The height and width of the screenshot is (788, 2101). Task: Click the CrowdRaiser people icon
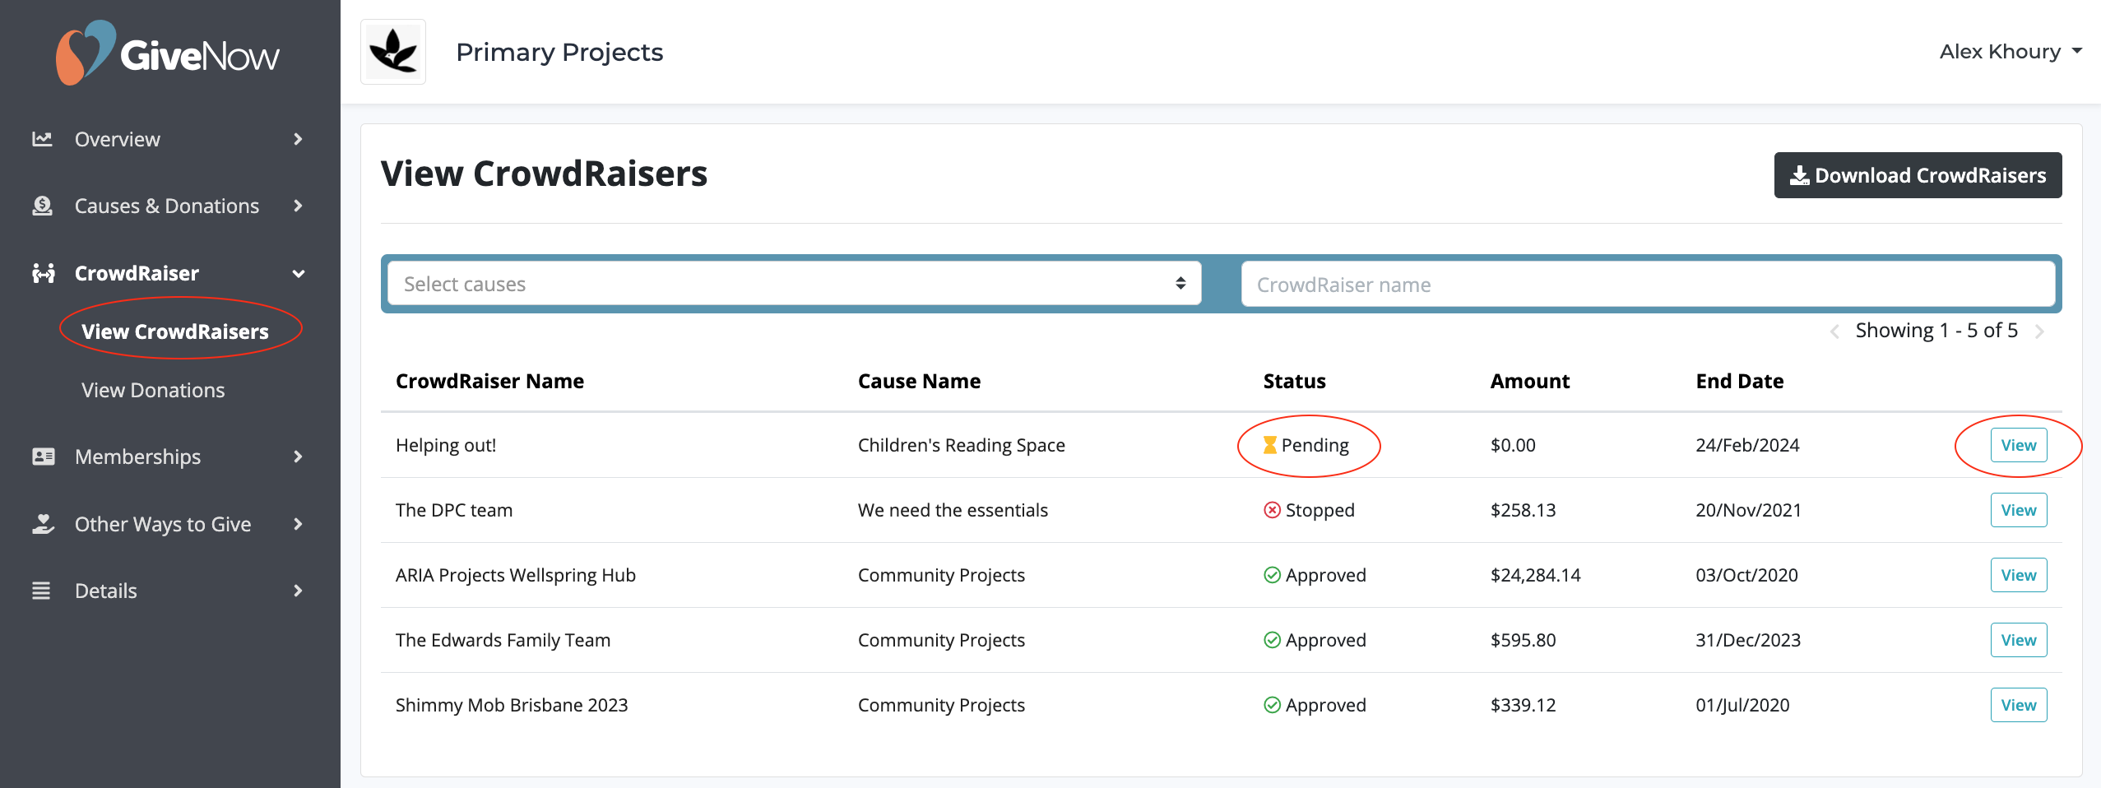point(43,273)
